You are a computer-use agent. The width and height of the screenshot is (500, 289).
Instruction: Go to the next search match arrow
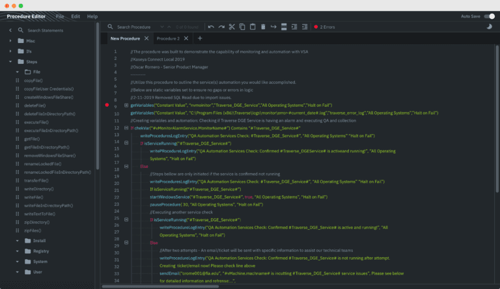click(162, 27)
